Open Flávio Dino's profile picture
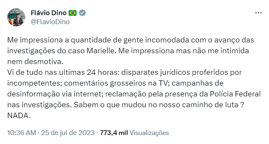 pos(17,17)
